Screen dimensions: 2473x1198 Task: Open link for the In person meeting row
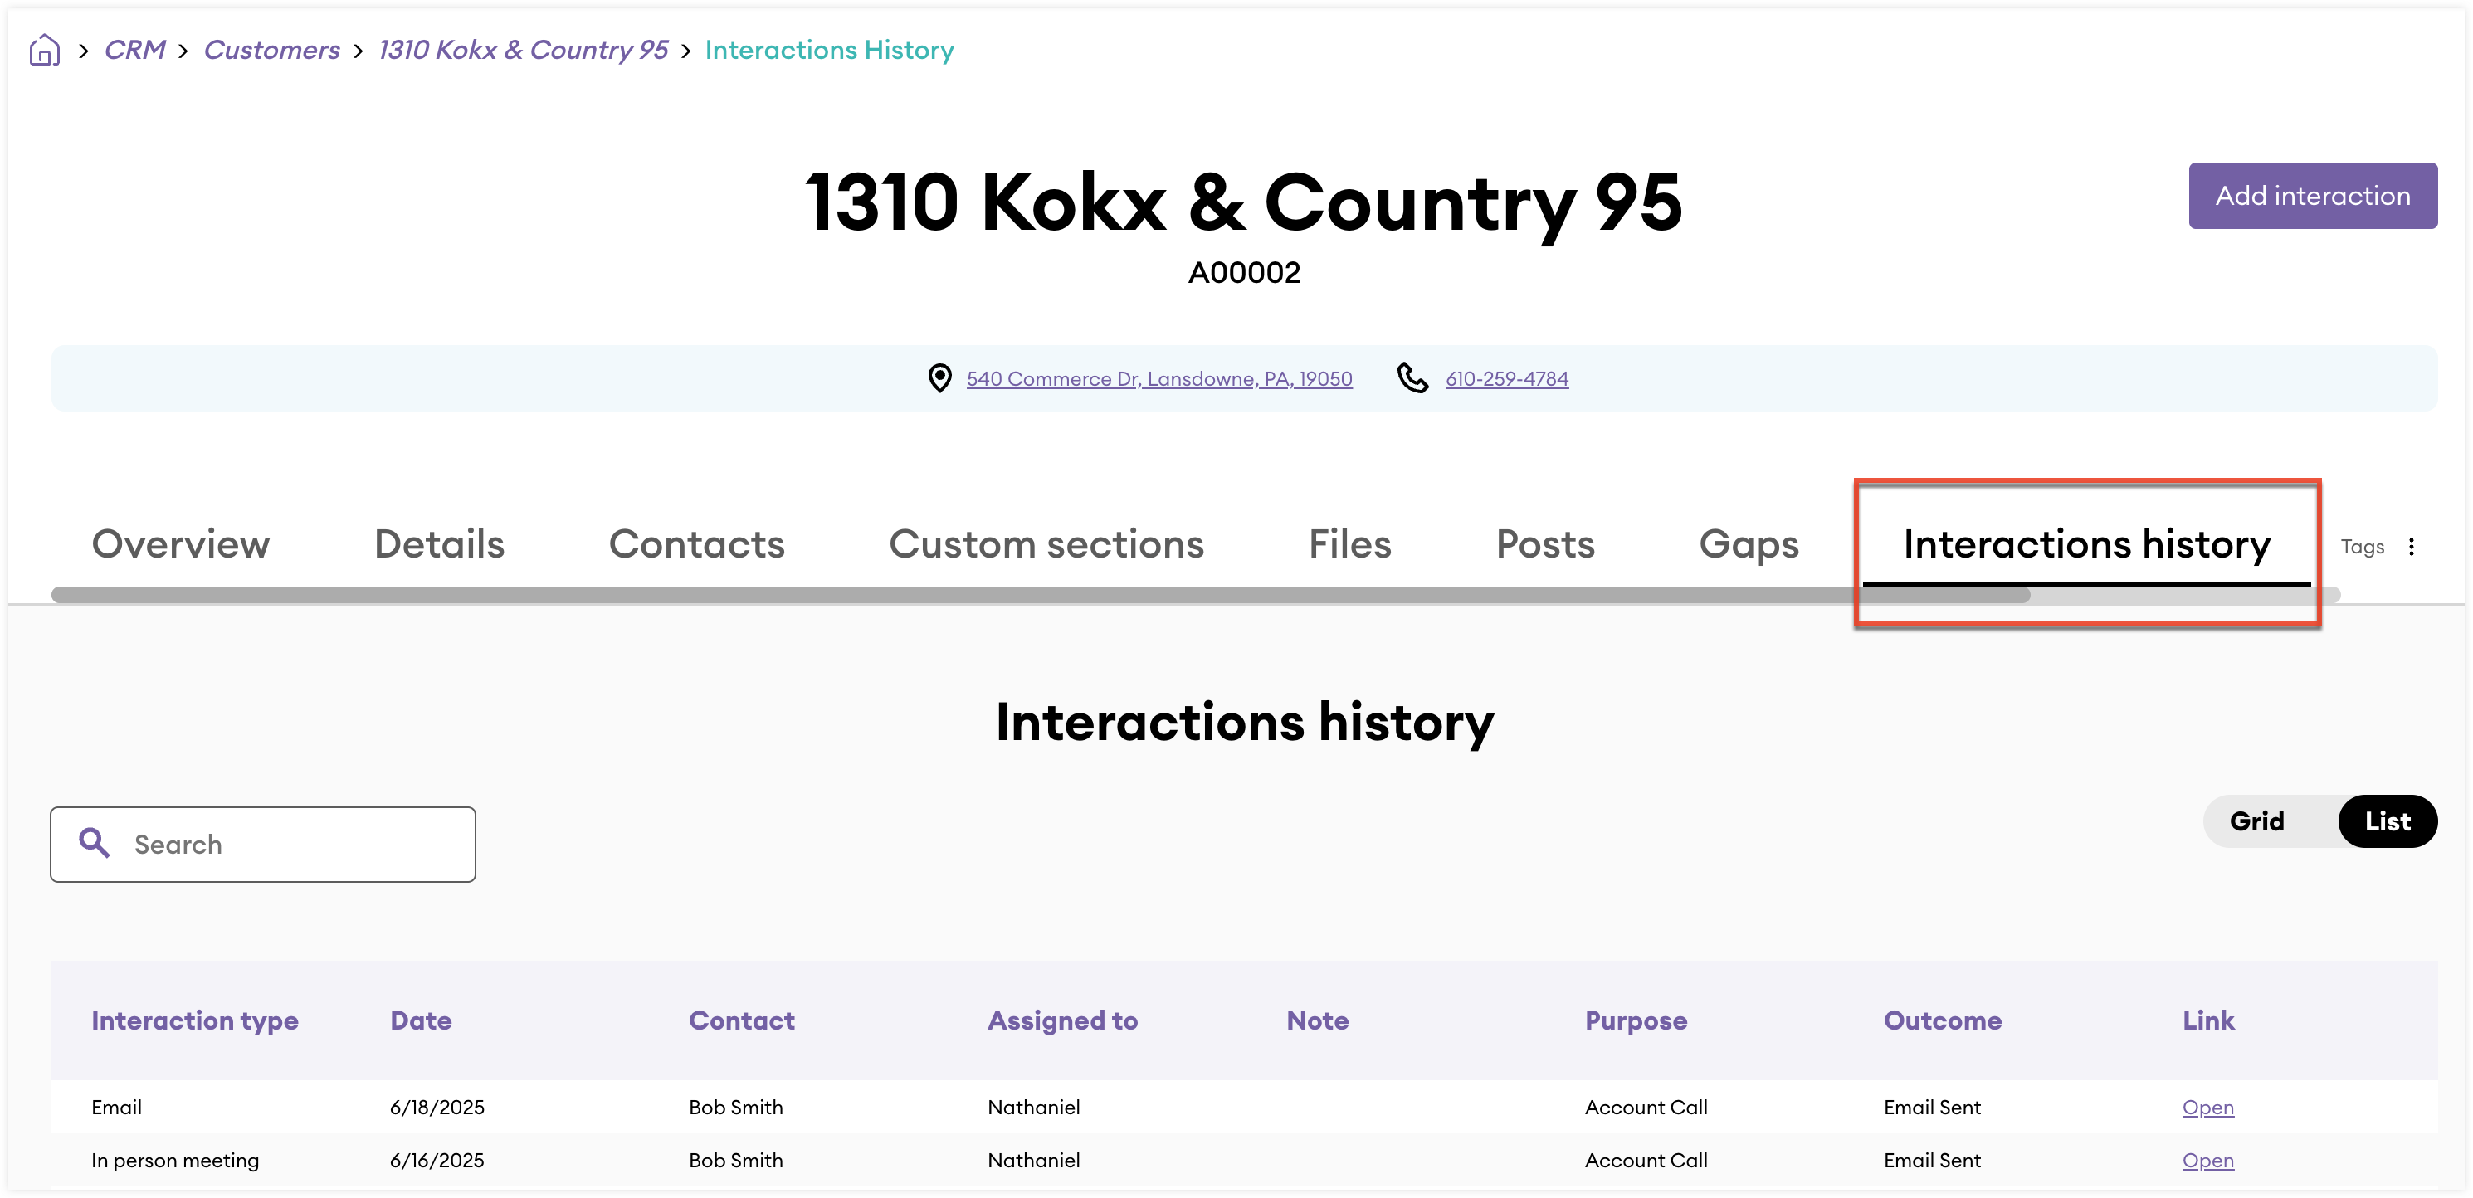click(2207, 1160)
